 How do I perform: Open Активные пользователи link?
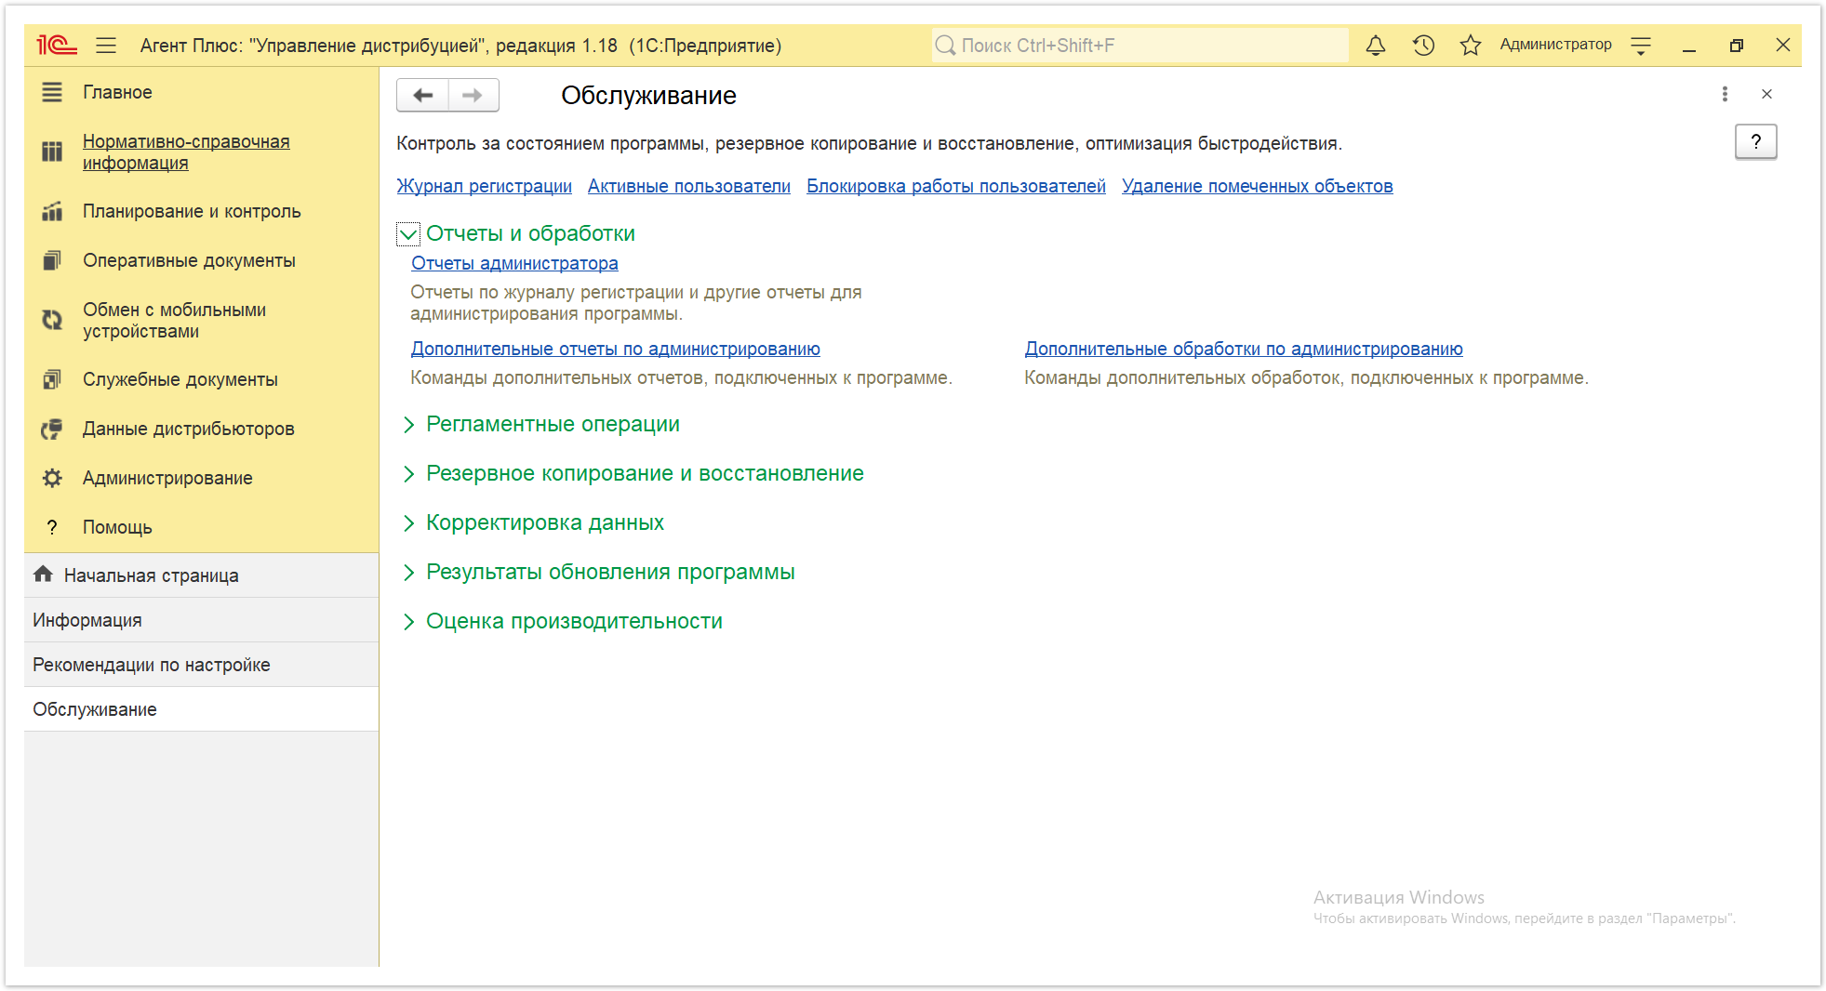[688, 186]
